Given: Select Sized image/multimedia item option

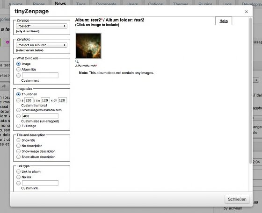Looking at the screenshot, I should [18, 110].
